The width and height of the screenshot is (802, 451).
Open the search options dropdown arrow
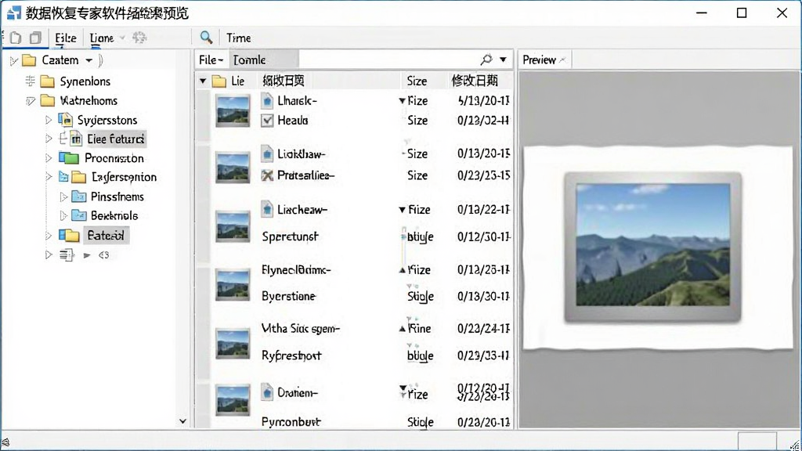tap(504, 60)
